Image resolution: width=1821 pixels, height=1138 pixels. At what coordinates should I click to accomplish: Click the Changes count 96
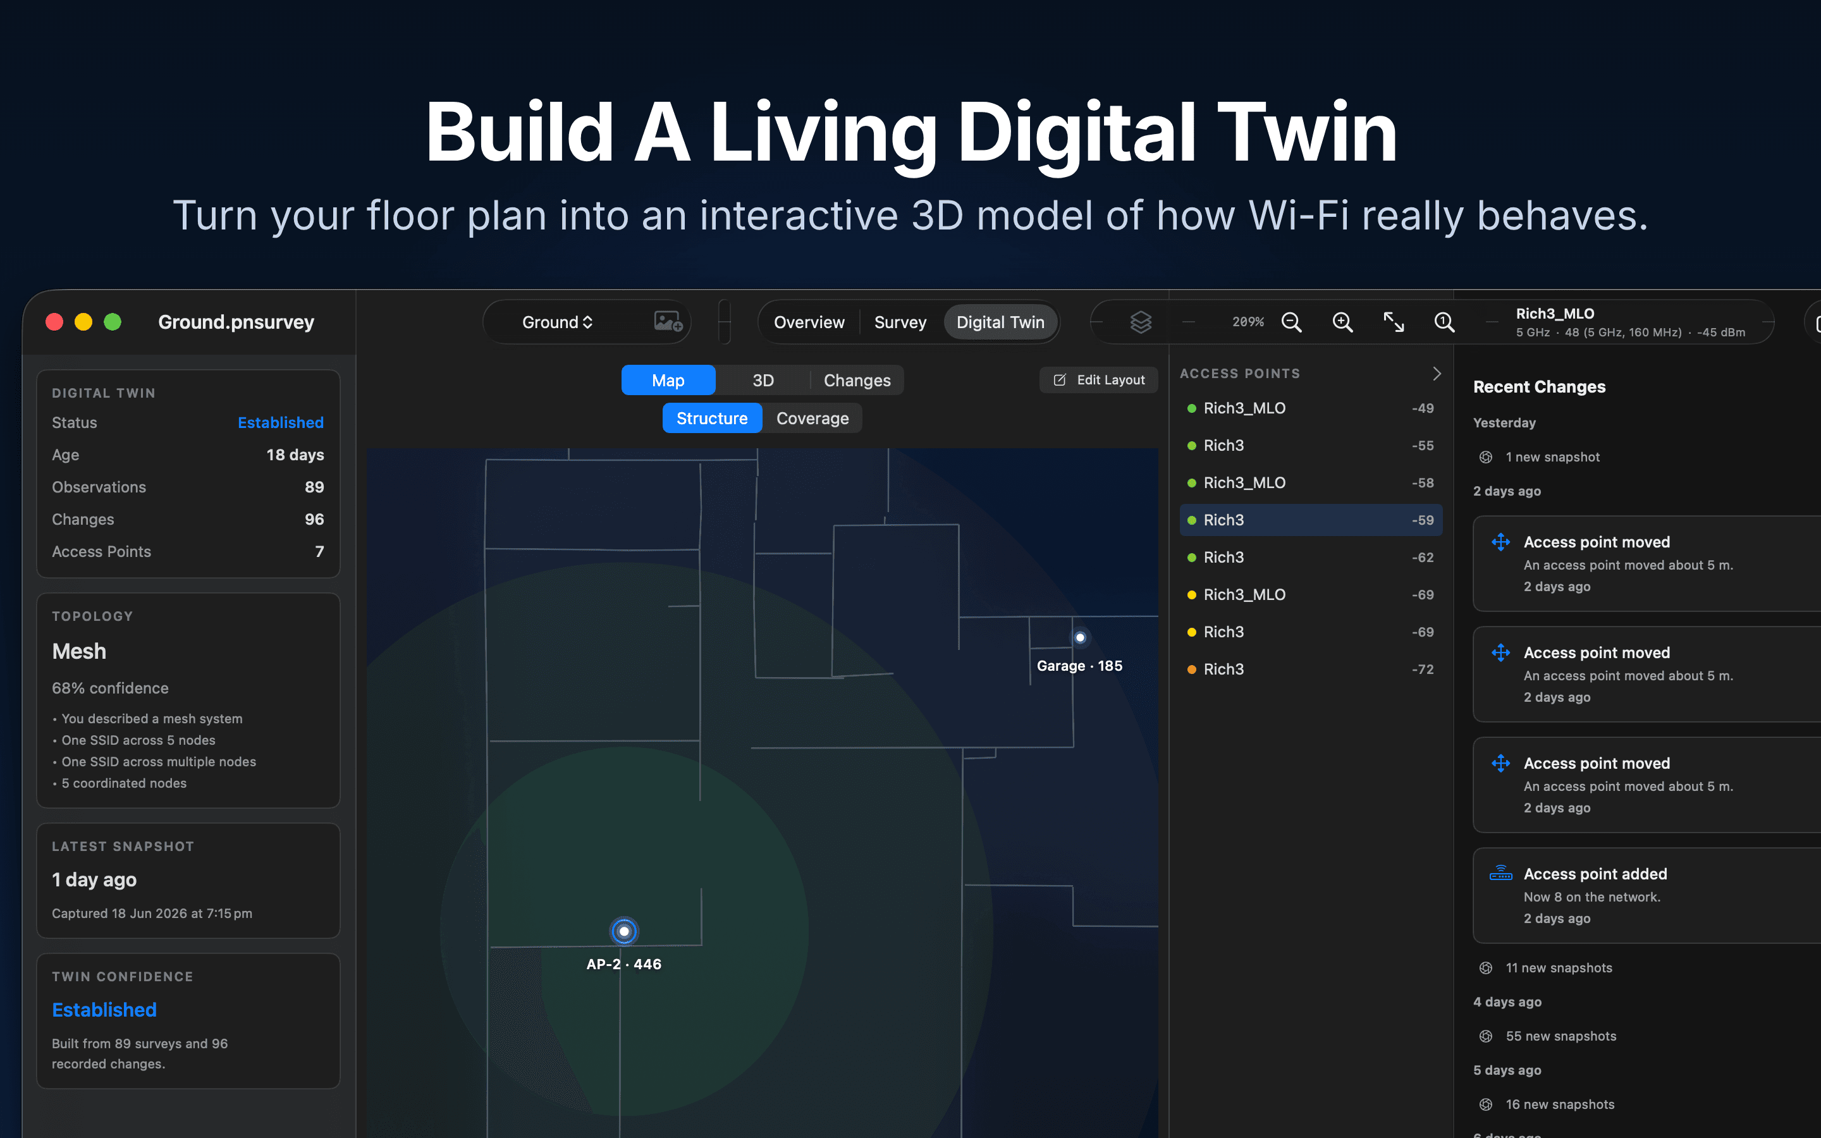[x=314, y=519]
